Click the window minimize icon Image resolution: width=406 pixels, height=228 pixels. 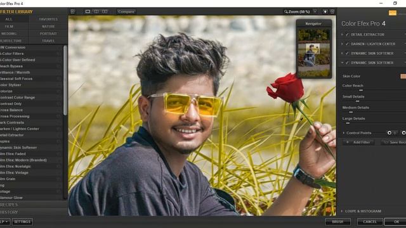(381, 3)
